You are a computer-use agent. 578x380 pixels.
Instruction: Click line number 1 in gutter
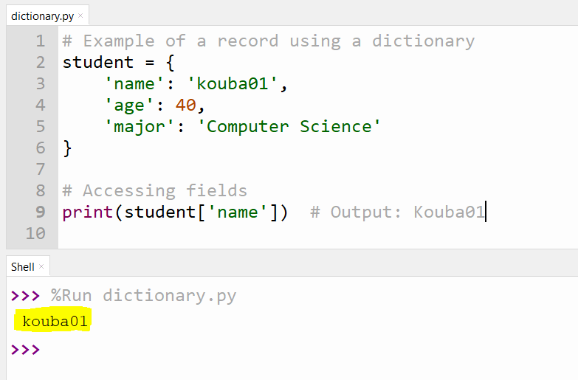39,41
